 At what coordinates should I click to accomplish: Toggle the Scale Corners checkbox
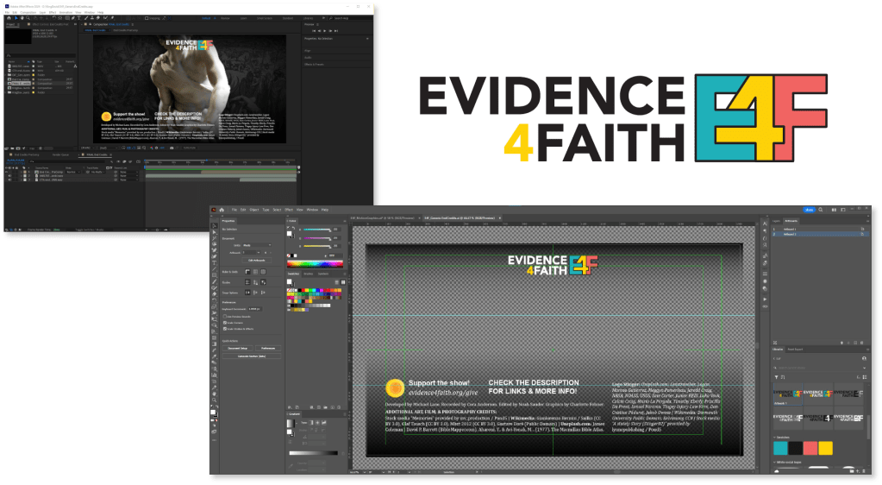pyautogui.click(x=225, y=323)
